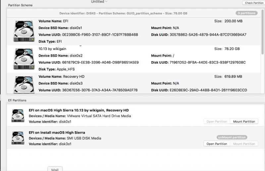
Task: Click the 3 partitions badge
Action: tap(246, 13)
